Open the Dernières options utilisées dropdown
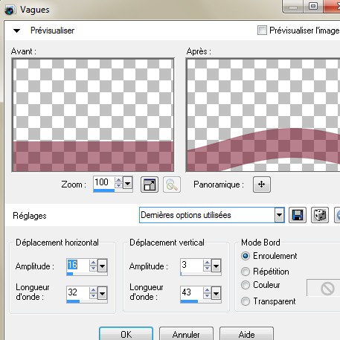The image size is (340, 340). [279, 215]
